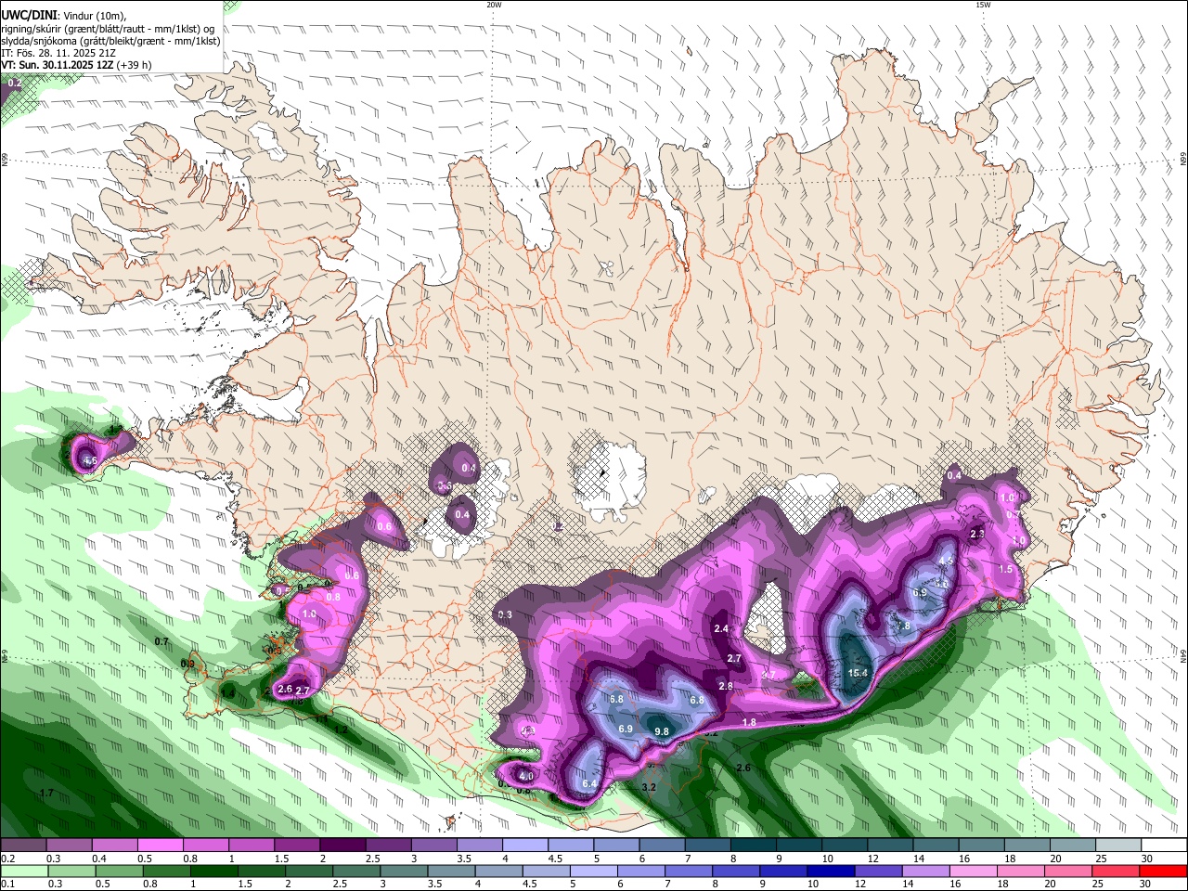Select the light violet swatch labeled 14, lower legend row

[x=924, y=871]
